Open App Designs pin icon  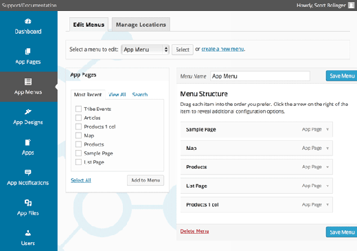pos(28,112)
